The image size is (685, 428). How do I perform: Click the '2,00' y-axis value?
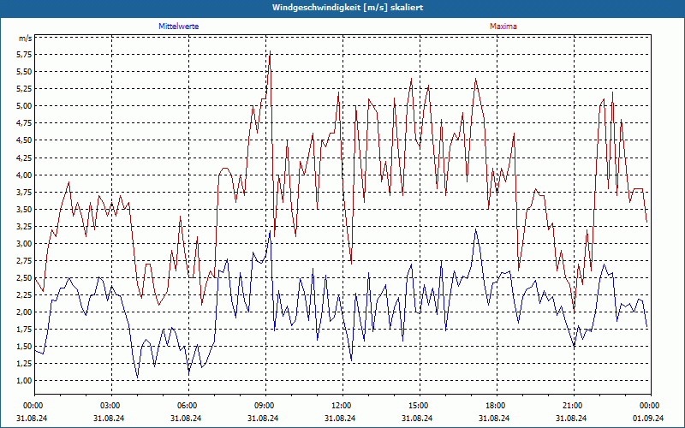point(24,312)
